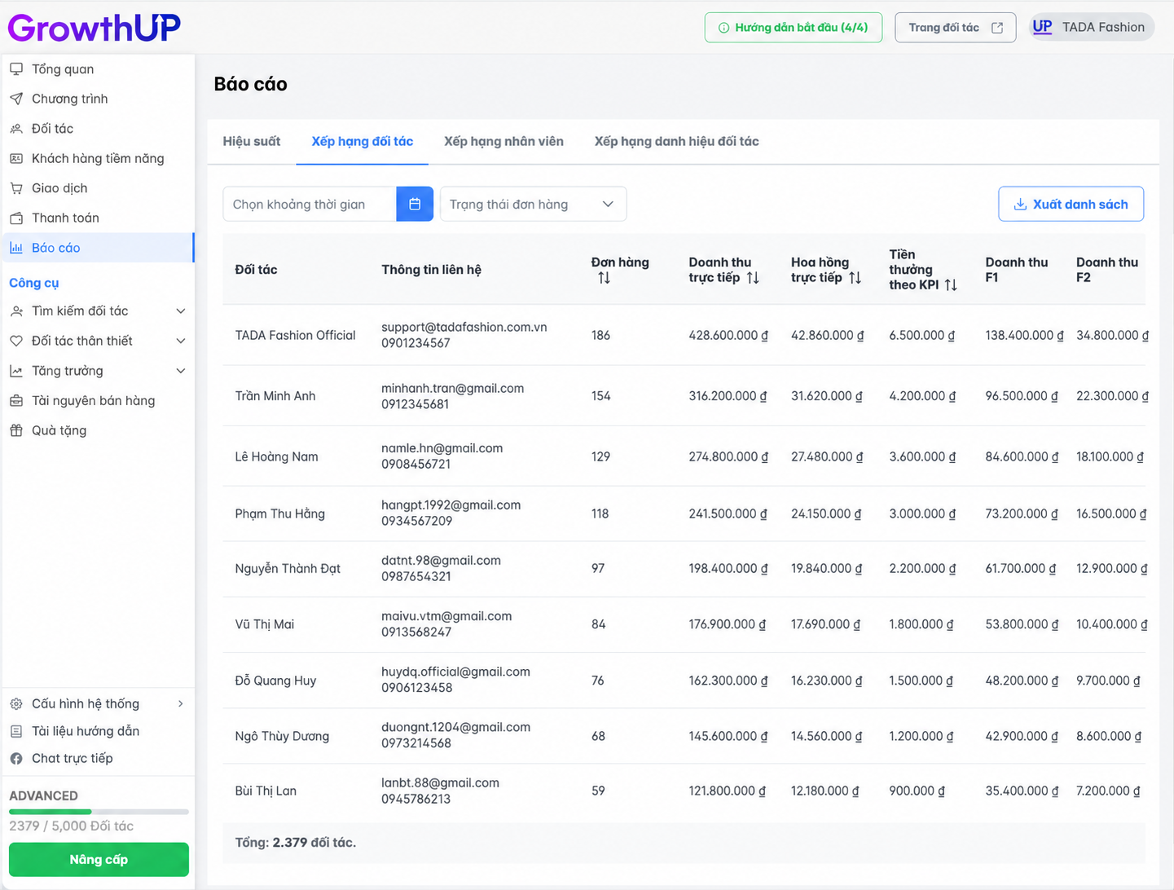The image size is (1174, 890).
Task: Click the Giao dịch cart icon
Action: (x=16, y=188)
